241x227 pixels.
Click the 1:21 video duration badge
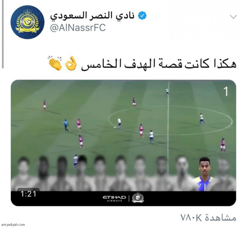click(x=28, y=194)
